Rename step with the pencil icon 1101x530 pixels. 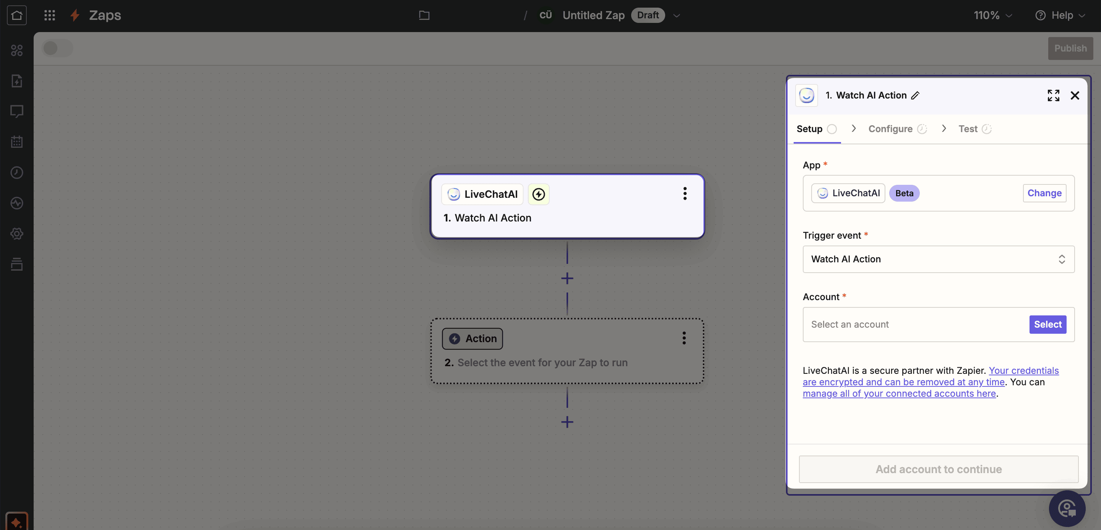[x=915, y=95]
